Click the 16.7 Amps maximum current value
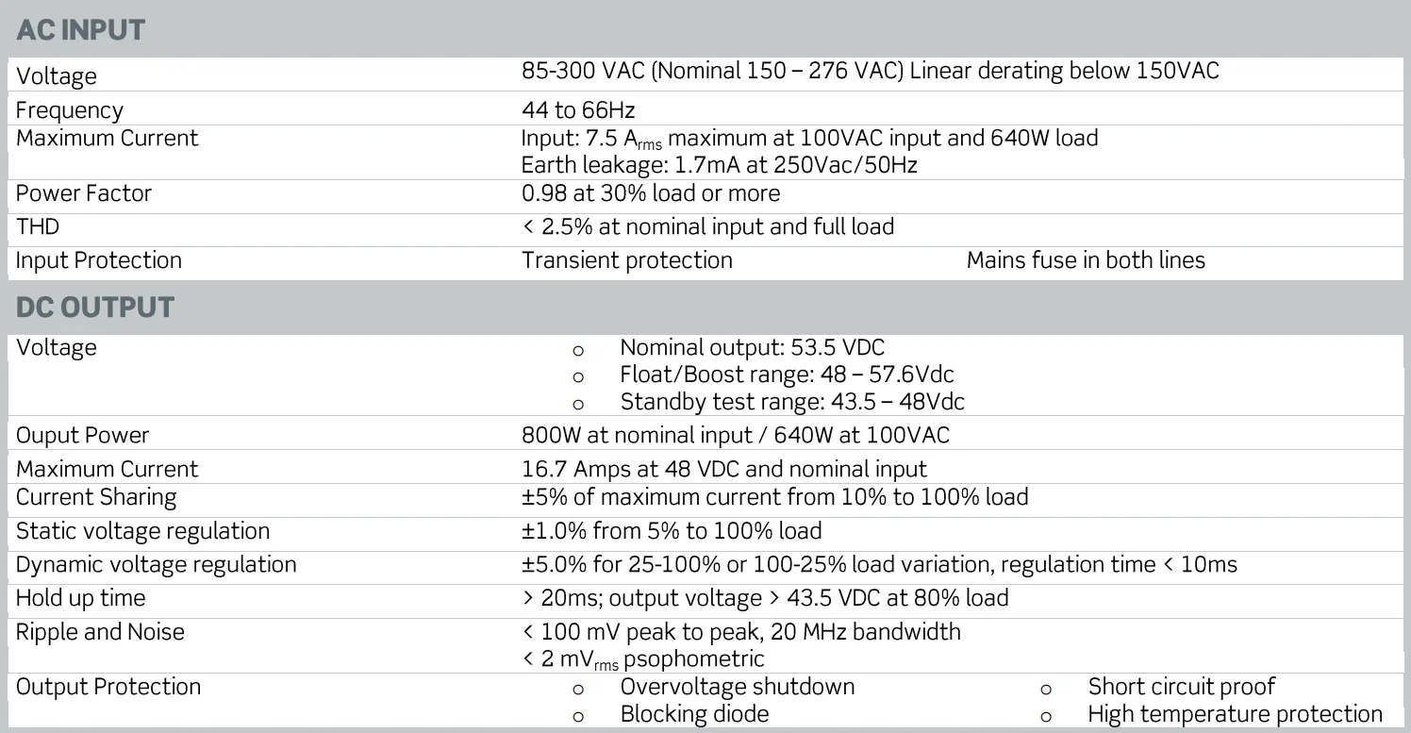 click(724, 469)
